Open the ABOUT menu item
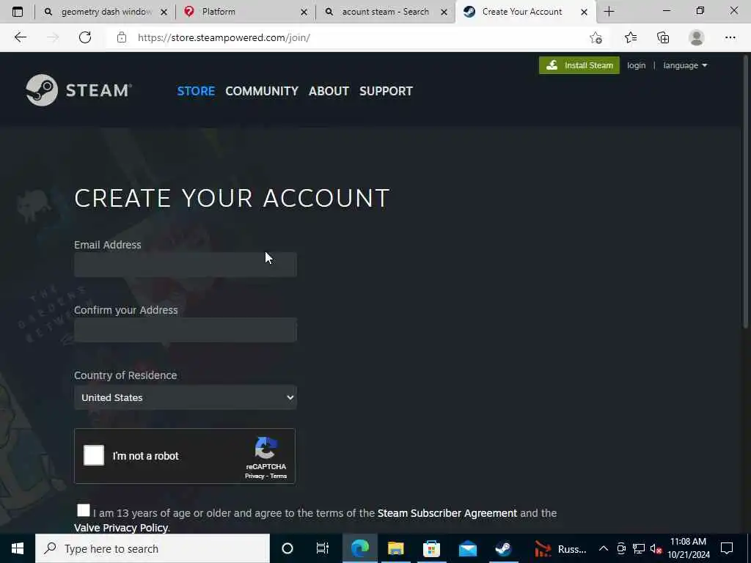This screenshot has height=563, width=751. [329, 91]
